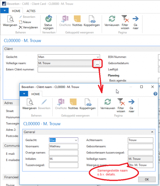Click Extern Cliënt nummer input field
This screenshot has height=186, width=160.
point(68,69)
